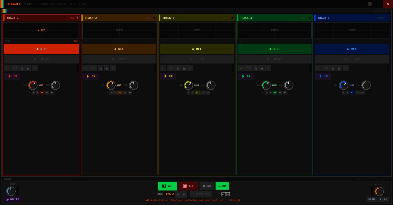Screen dimensions: 393x205
Task: Save Track 5 loop with the disk icon
Action: coord(333,68)
